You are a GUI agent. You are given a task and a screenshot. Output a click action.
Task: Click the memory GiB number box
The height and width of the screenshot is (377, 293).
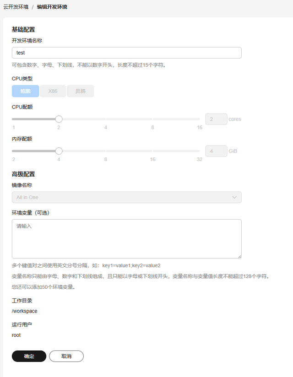pyautogui.click(x=216, y=151)
